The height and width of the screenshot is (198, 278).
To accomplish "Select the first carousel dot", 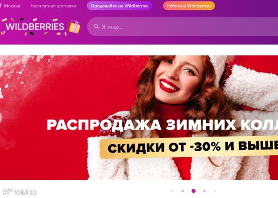I will [x=172, y=191].
